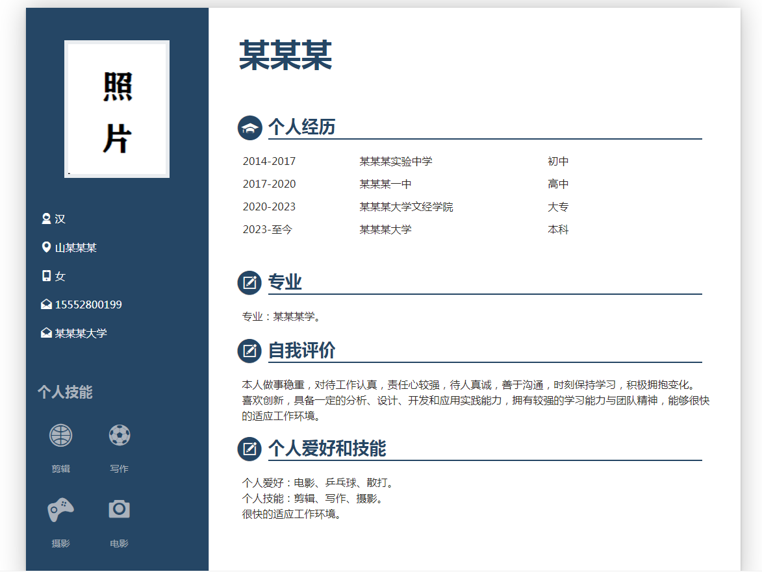
Task: Click the 汉 ethnicity text
Action: click(60, 219)
